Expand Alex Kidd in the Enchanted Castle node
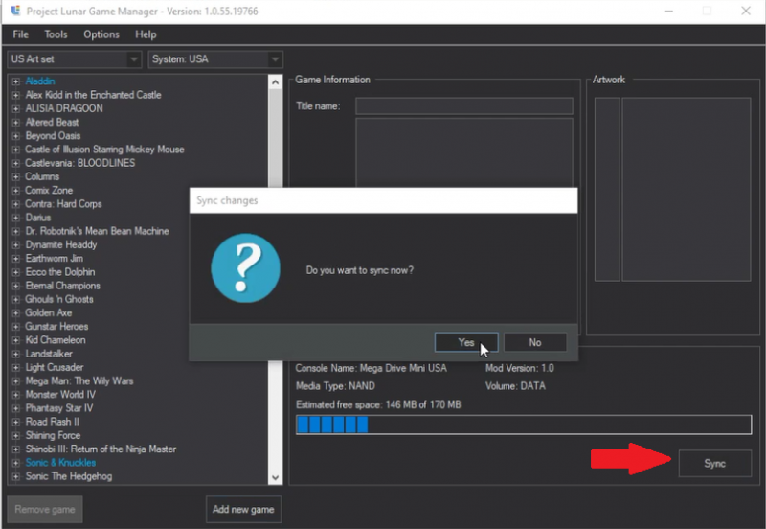 coord(15,95)
